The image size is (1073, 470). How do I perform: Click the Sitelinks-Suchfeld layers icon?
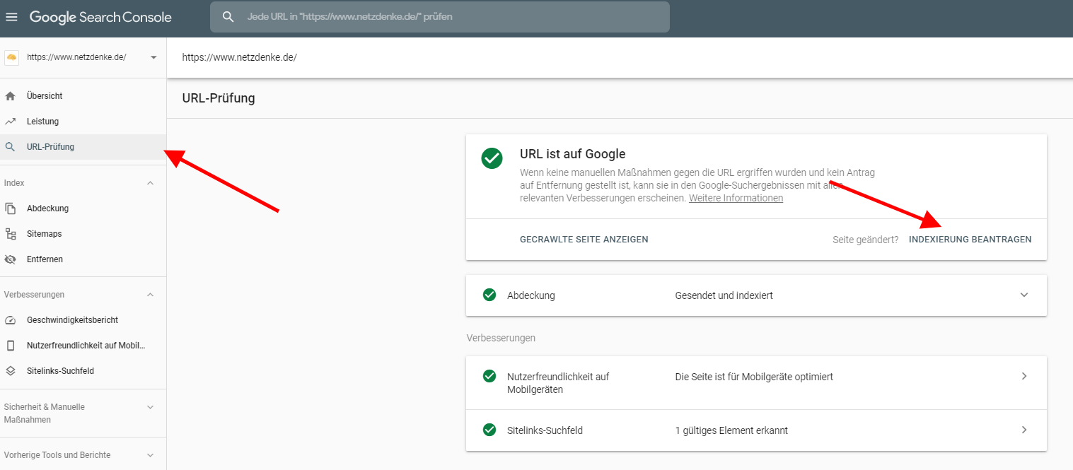(10, 371)
